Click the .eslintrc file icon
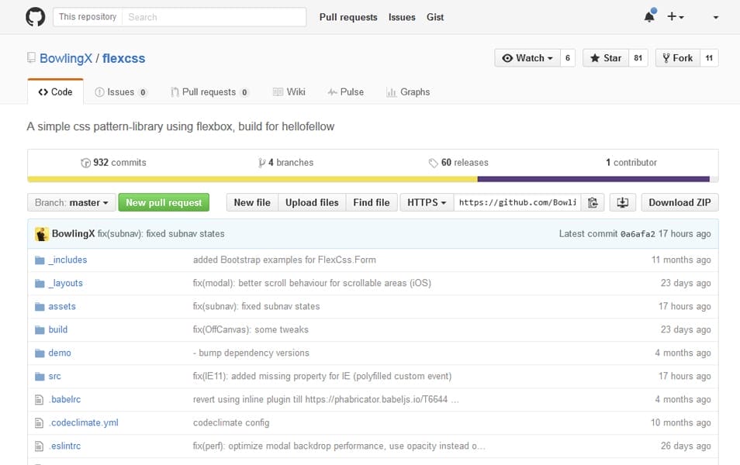This screenshot has height=465, width=740. [39, 446]
